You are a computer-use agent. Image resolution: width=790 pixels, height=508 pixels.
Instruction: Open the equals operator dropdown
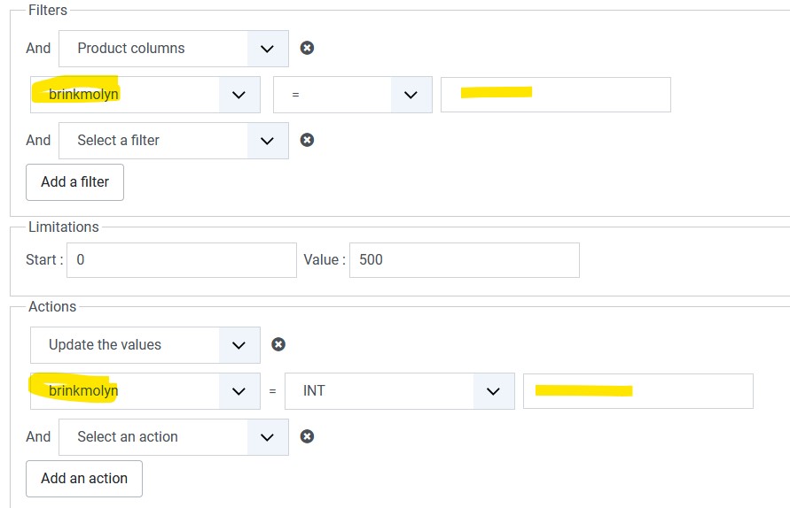[352, 95]
